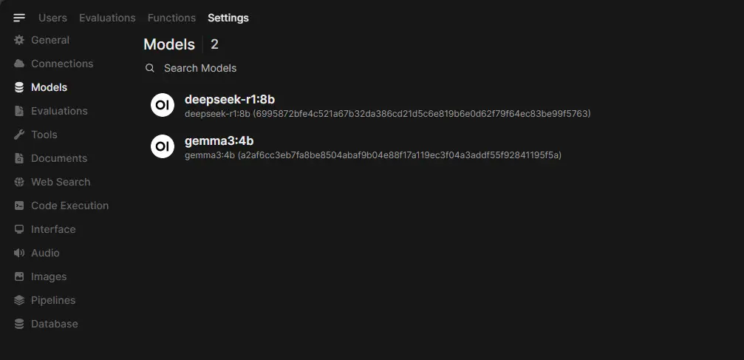Click the search magnifier icon
Image resolution: width=744 pixels, height=360 pixels.
pyautogui.click(x=150, y=68)
